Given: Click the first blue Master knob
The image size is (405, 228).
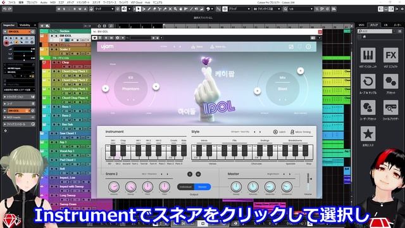Looking at the screenshot, I should tap(236, 186).
